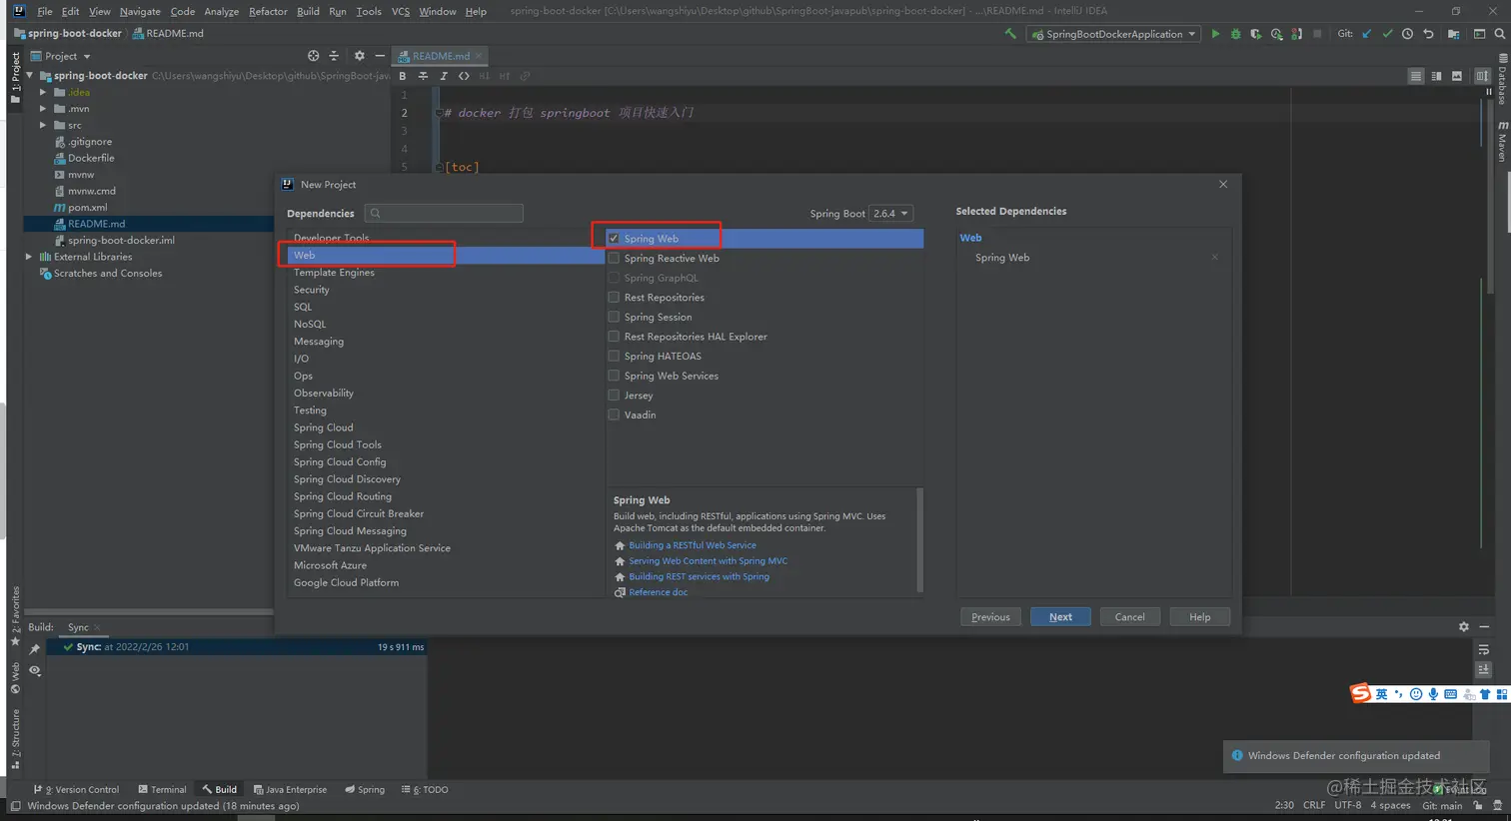The height and width of the screenshot is (821, 1511).
Task: Open the Terminal tool window tab
Action: [x=162, y=789]
